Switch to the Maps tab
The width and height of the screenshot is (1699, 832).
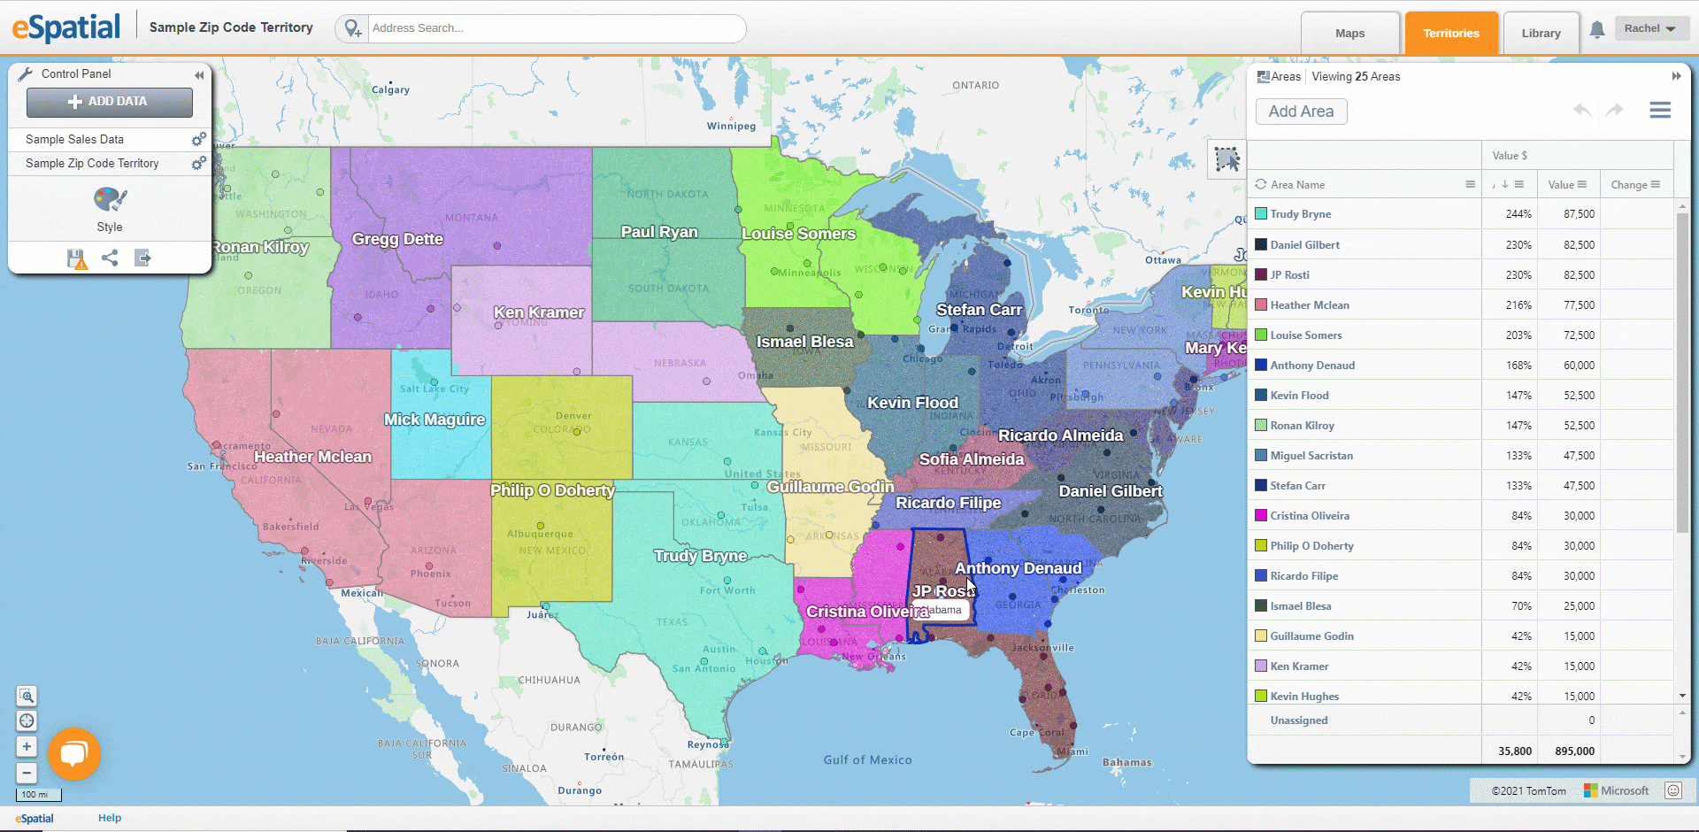pos(1349,34)
